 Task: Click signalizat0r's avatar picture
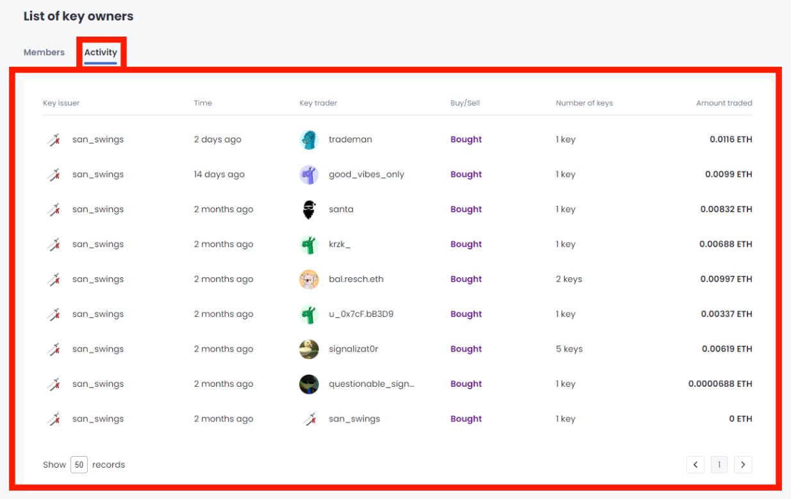[x=309, y=350]
